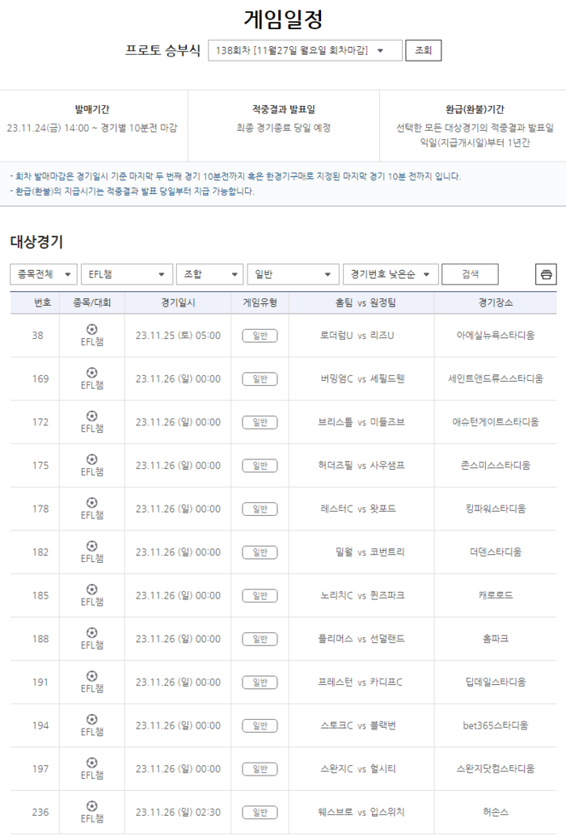Click soccer ball icon in match 191 row

(91, 675)
